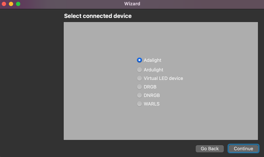
Task: Choose the Ardulight radio button
Action: (140, 70)
